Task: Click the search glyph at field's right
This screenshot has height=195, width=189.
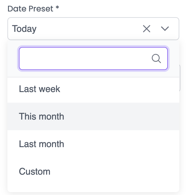Action: coord(156,58)
